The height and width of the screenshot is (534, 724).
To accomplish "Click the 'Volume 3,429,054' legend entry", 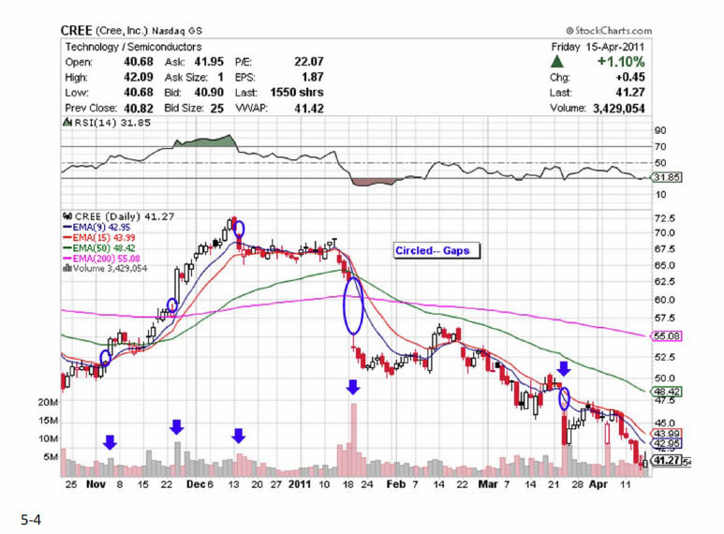I will (x=110, y=268).
